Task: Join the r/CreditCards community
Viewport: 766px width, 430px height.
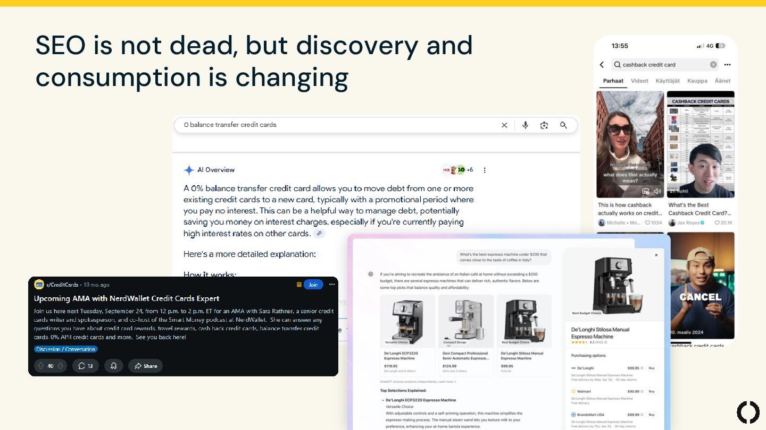Action: (x=313, y=285)
